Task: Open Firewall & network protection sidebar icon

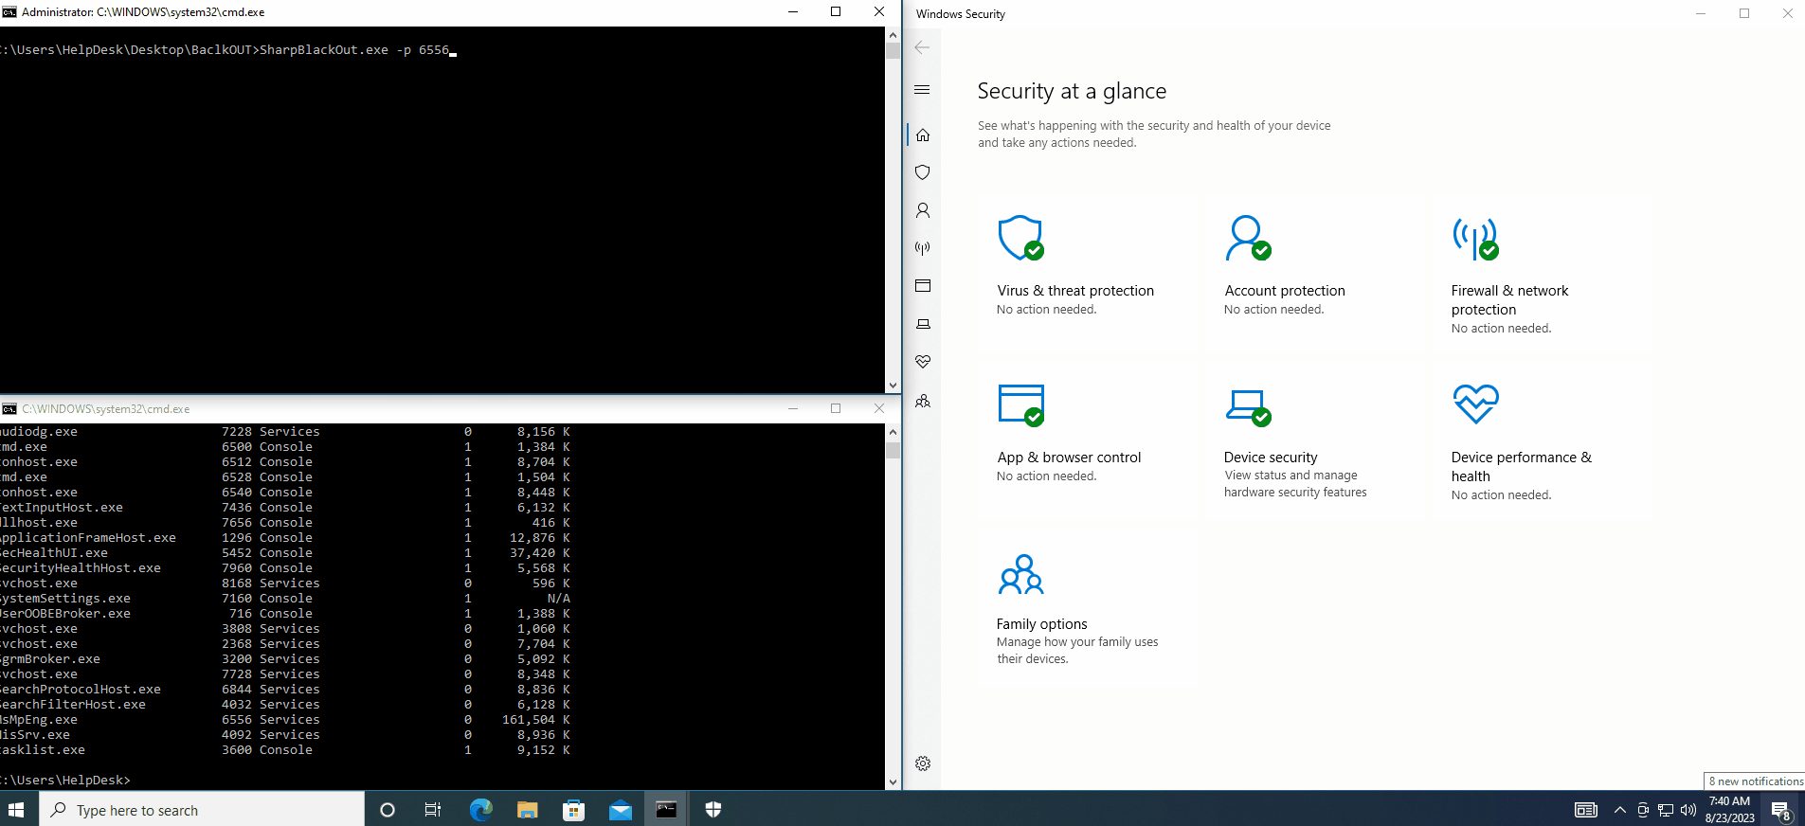Action: click(x=923, y=248)
